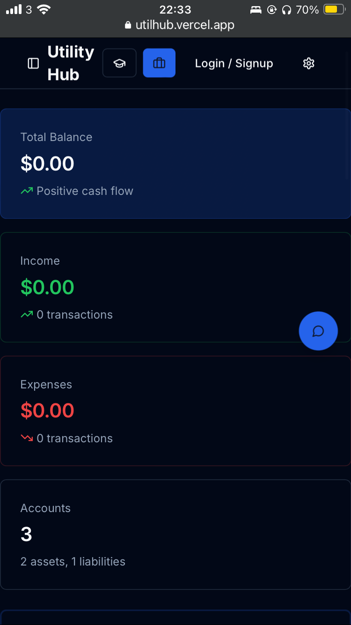Click the Utility Hub logo title
This screenshot has width=351, height=625.
71,63
